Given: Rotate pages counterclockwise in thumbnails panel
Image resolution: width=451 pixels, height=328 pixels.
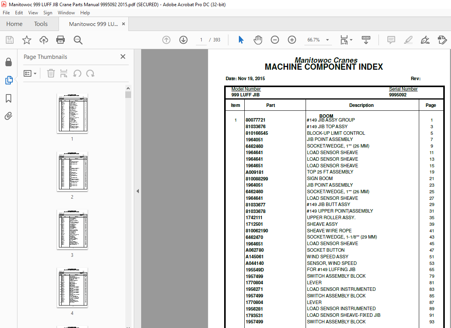Looking at the screenshot, I should coord(77,74).
